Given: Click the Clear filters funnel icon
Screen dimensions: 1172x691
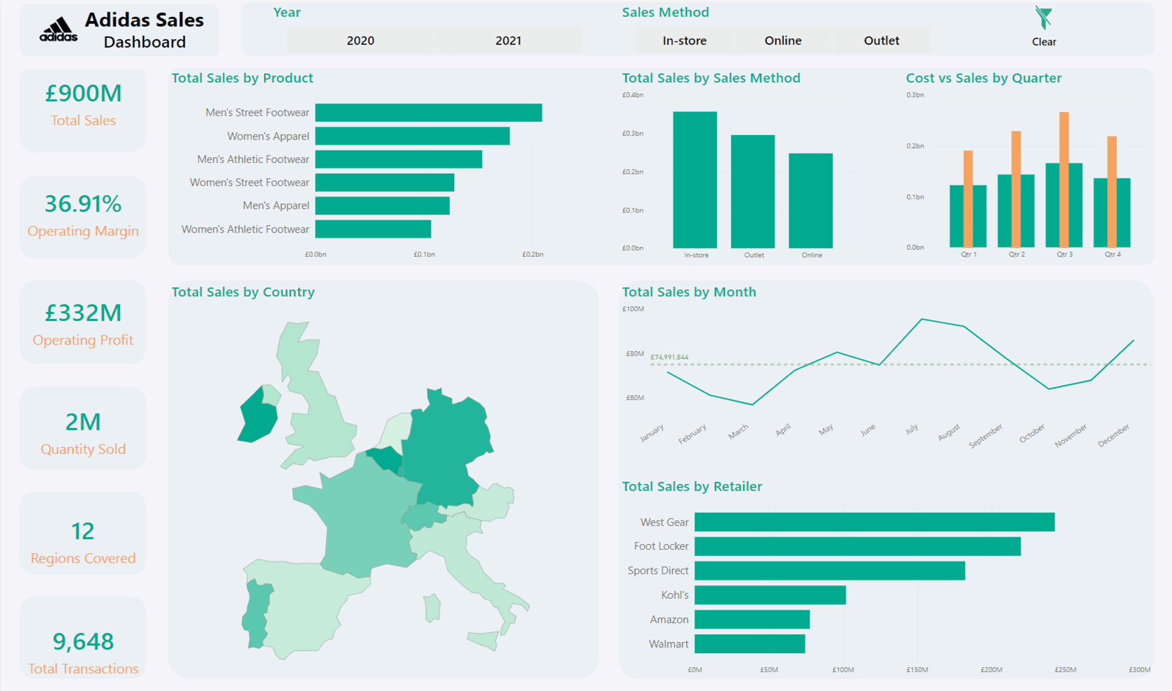Looking at the screenshot, I should tap(1044, 18).
